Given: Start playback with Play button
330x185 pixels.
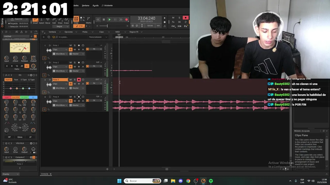Looking at the screenshot, I should pyautogui.click(x=109, y=20).
